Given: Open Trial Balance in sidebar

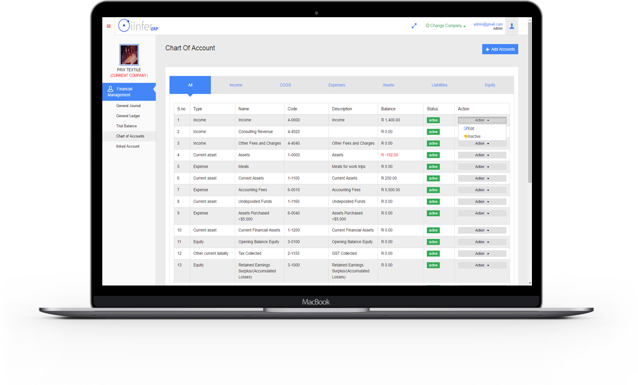Looking at the screenshot, I should (x=127, y=126).
